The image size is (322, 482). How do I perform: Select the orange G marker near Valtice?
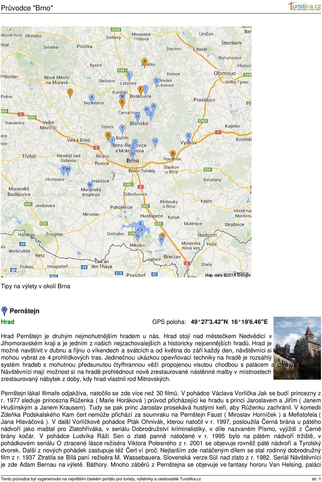pos(162,236)
